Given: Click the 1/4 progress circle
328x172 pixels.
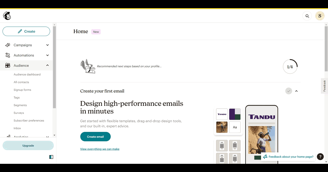Looking at the screenshot, I should [x=290, y=67].
